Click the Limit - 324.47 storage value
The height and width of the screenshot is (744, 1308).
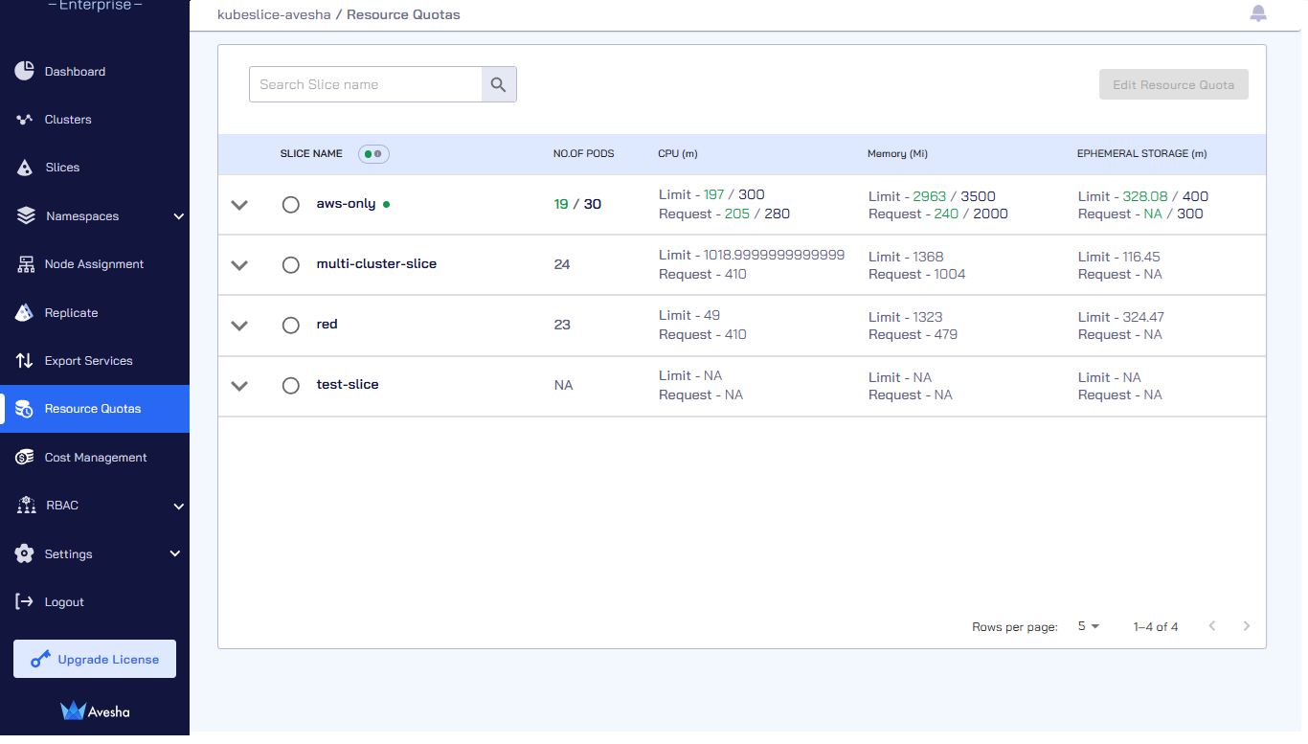[x=1121, y=317]
